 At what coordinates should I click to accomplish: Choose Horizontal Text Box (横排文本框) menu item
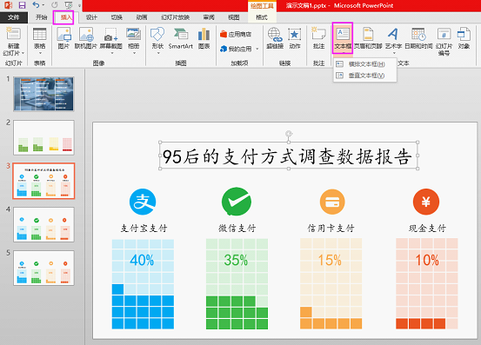pyautogui.click(x=365, y=64)
